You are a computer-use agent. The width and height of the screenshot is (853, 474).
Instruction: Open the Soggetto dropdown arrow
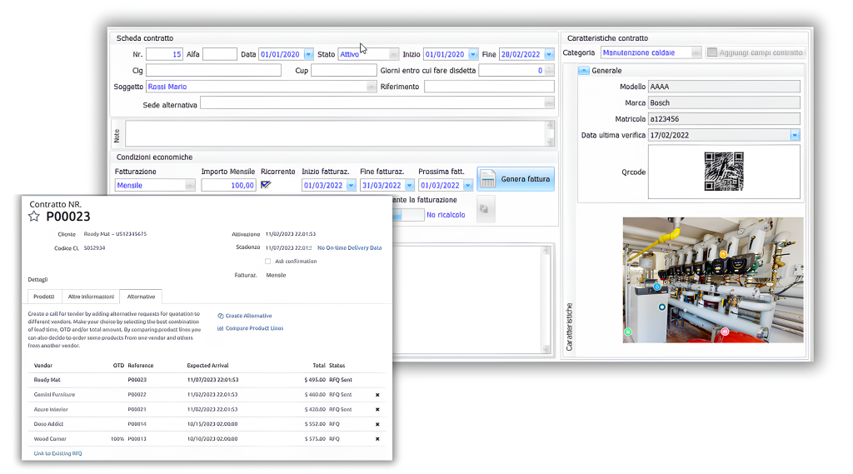coord(371,87)
